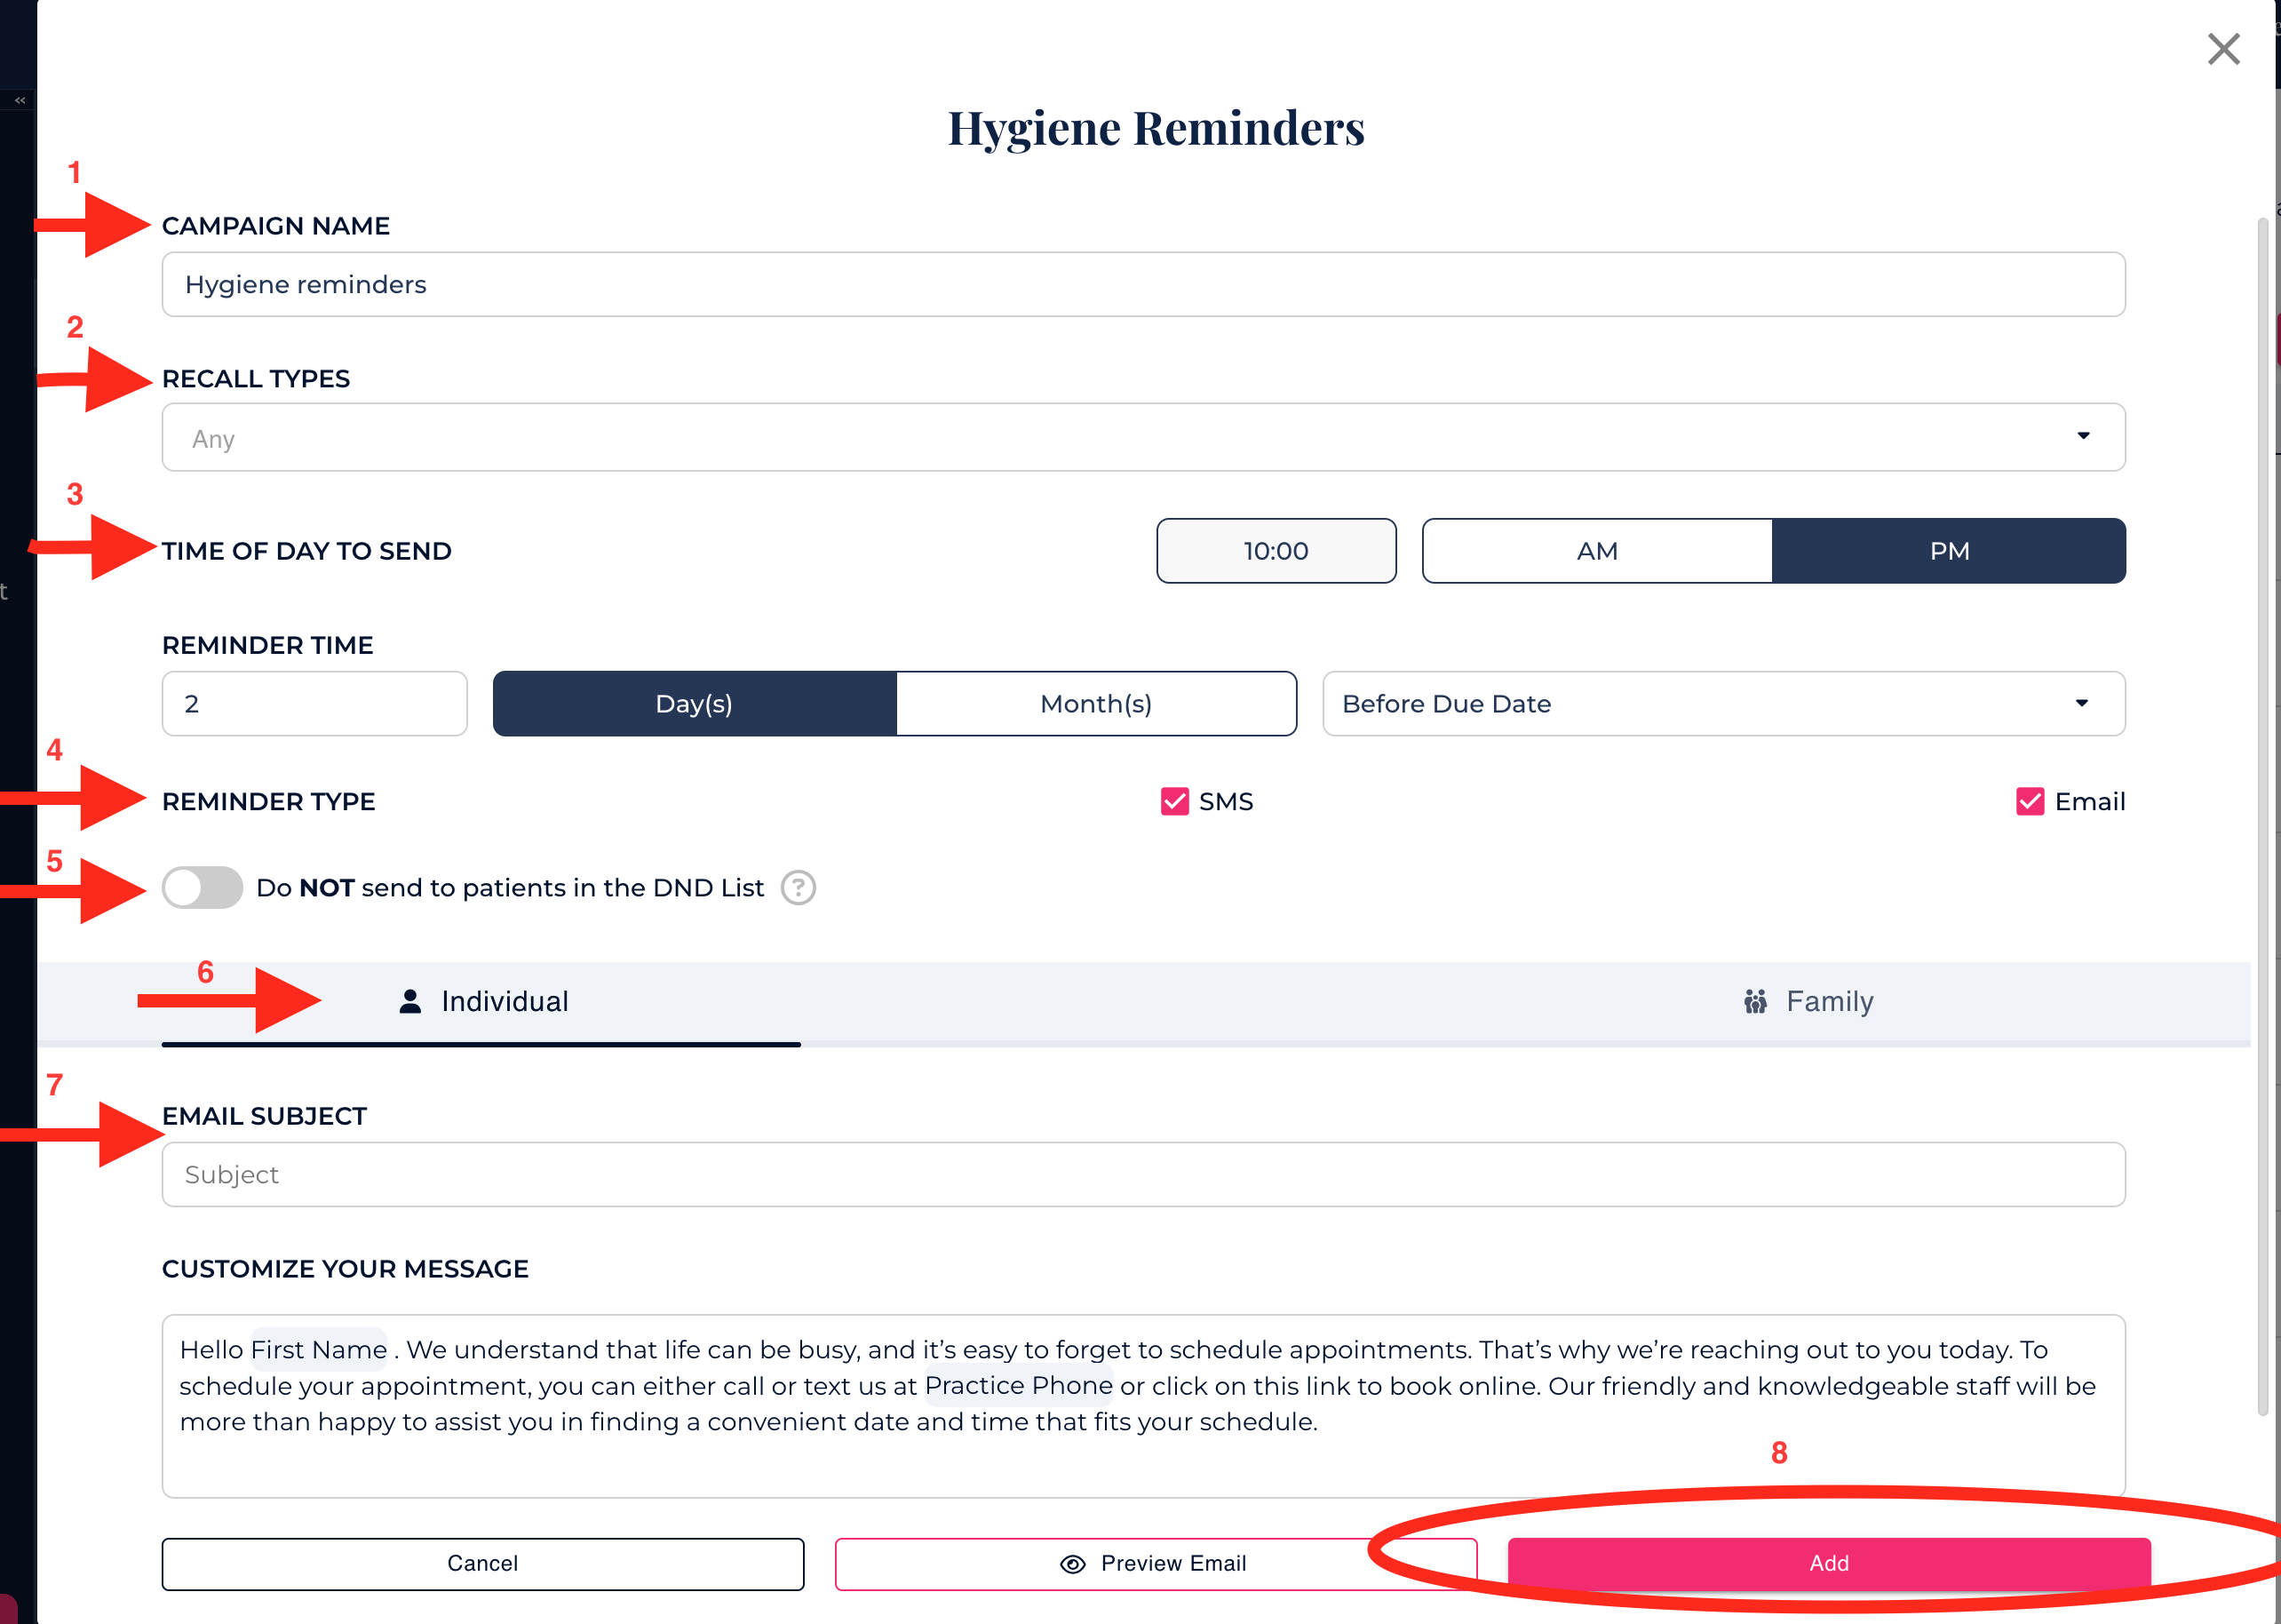Choose Month(s) as reminder time unit
Screen dimensions: 2281x1624
point(1095,704)
